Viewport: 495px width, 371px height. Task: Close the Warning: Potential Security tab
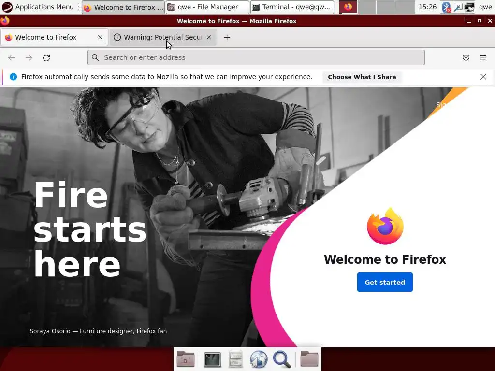[x=209, y=37]
